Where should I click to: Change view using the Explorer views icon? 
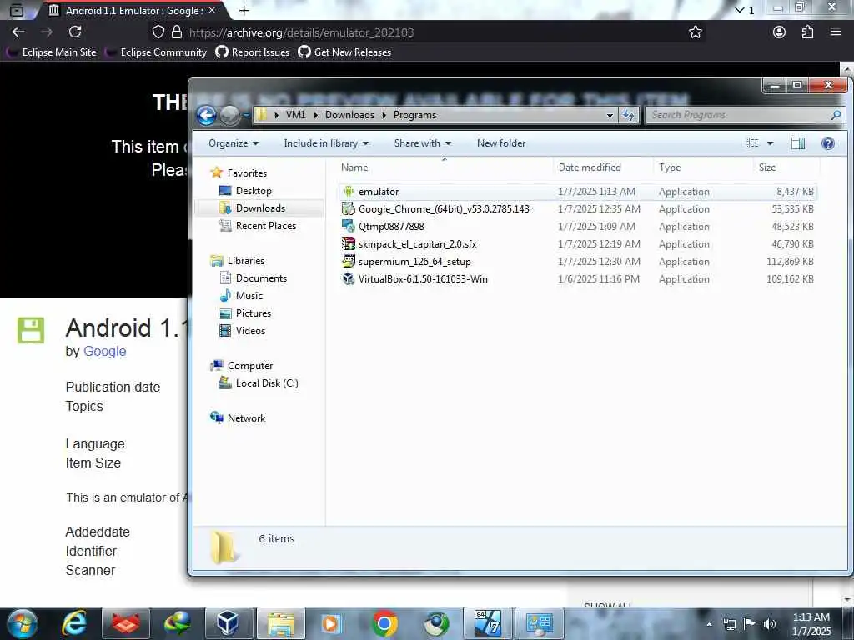pyautogui.click(x=752, y=143)
